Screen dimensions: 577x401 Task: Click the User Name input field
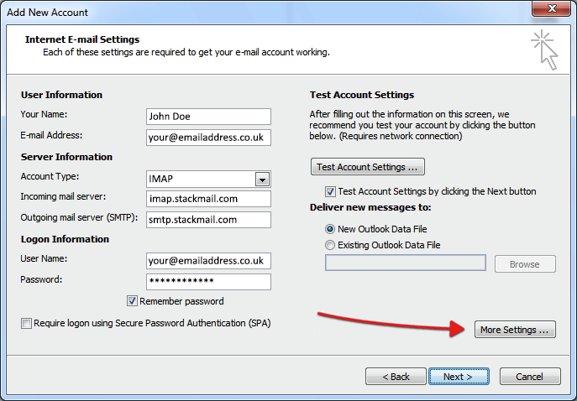[x=208, y=261]
